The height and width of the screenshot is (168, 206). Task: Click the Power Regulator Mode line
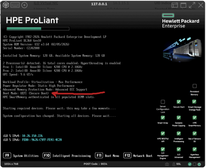(x=38, y=86)
